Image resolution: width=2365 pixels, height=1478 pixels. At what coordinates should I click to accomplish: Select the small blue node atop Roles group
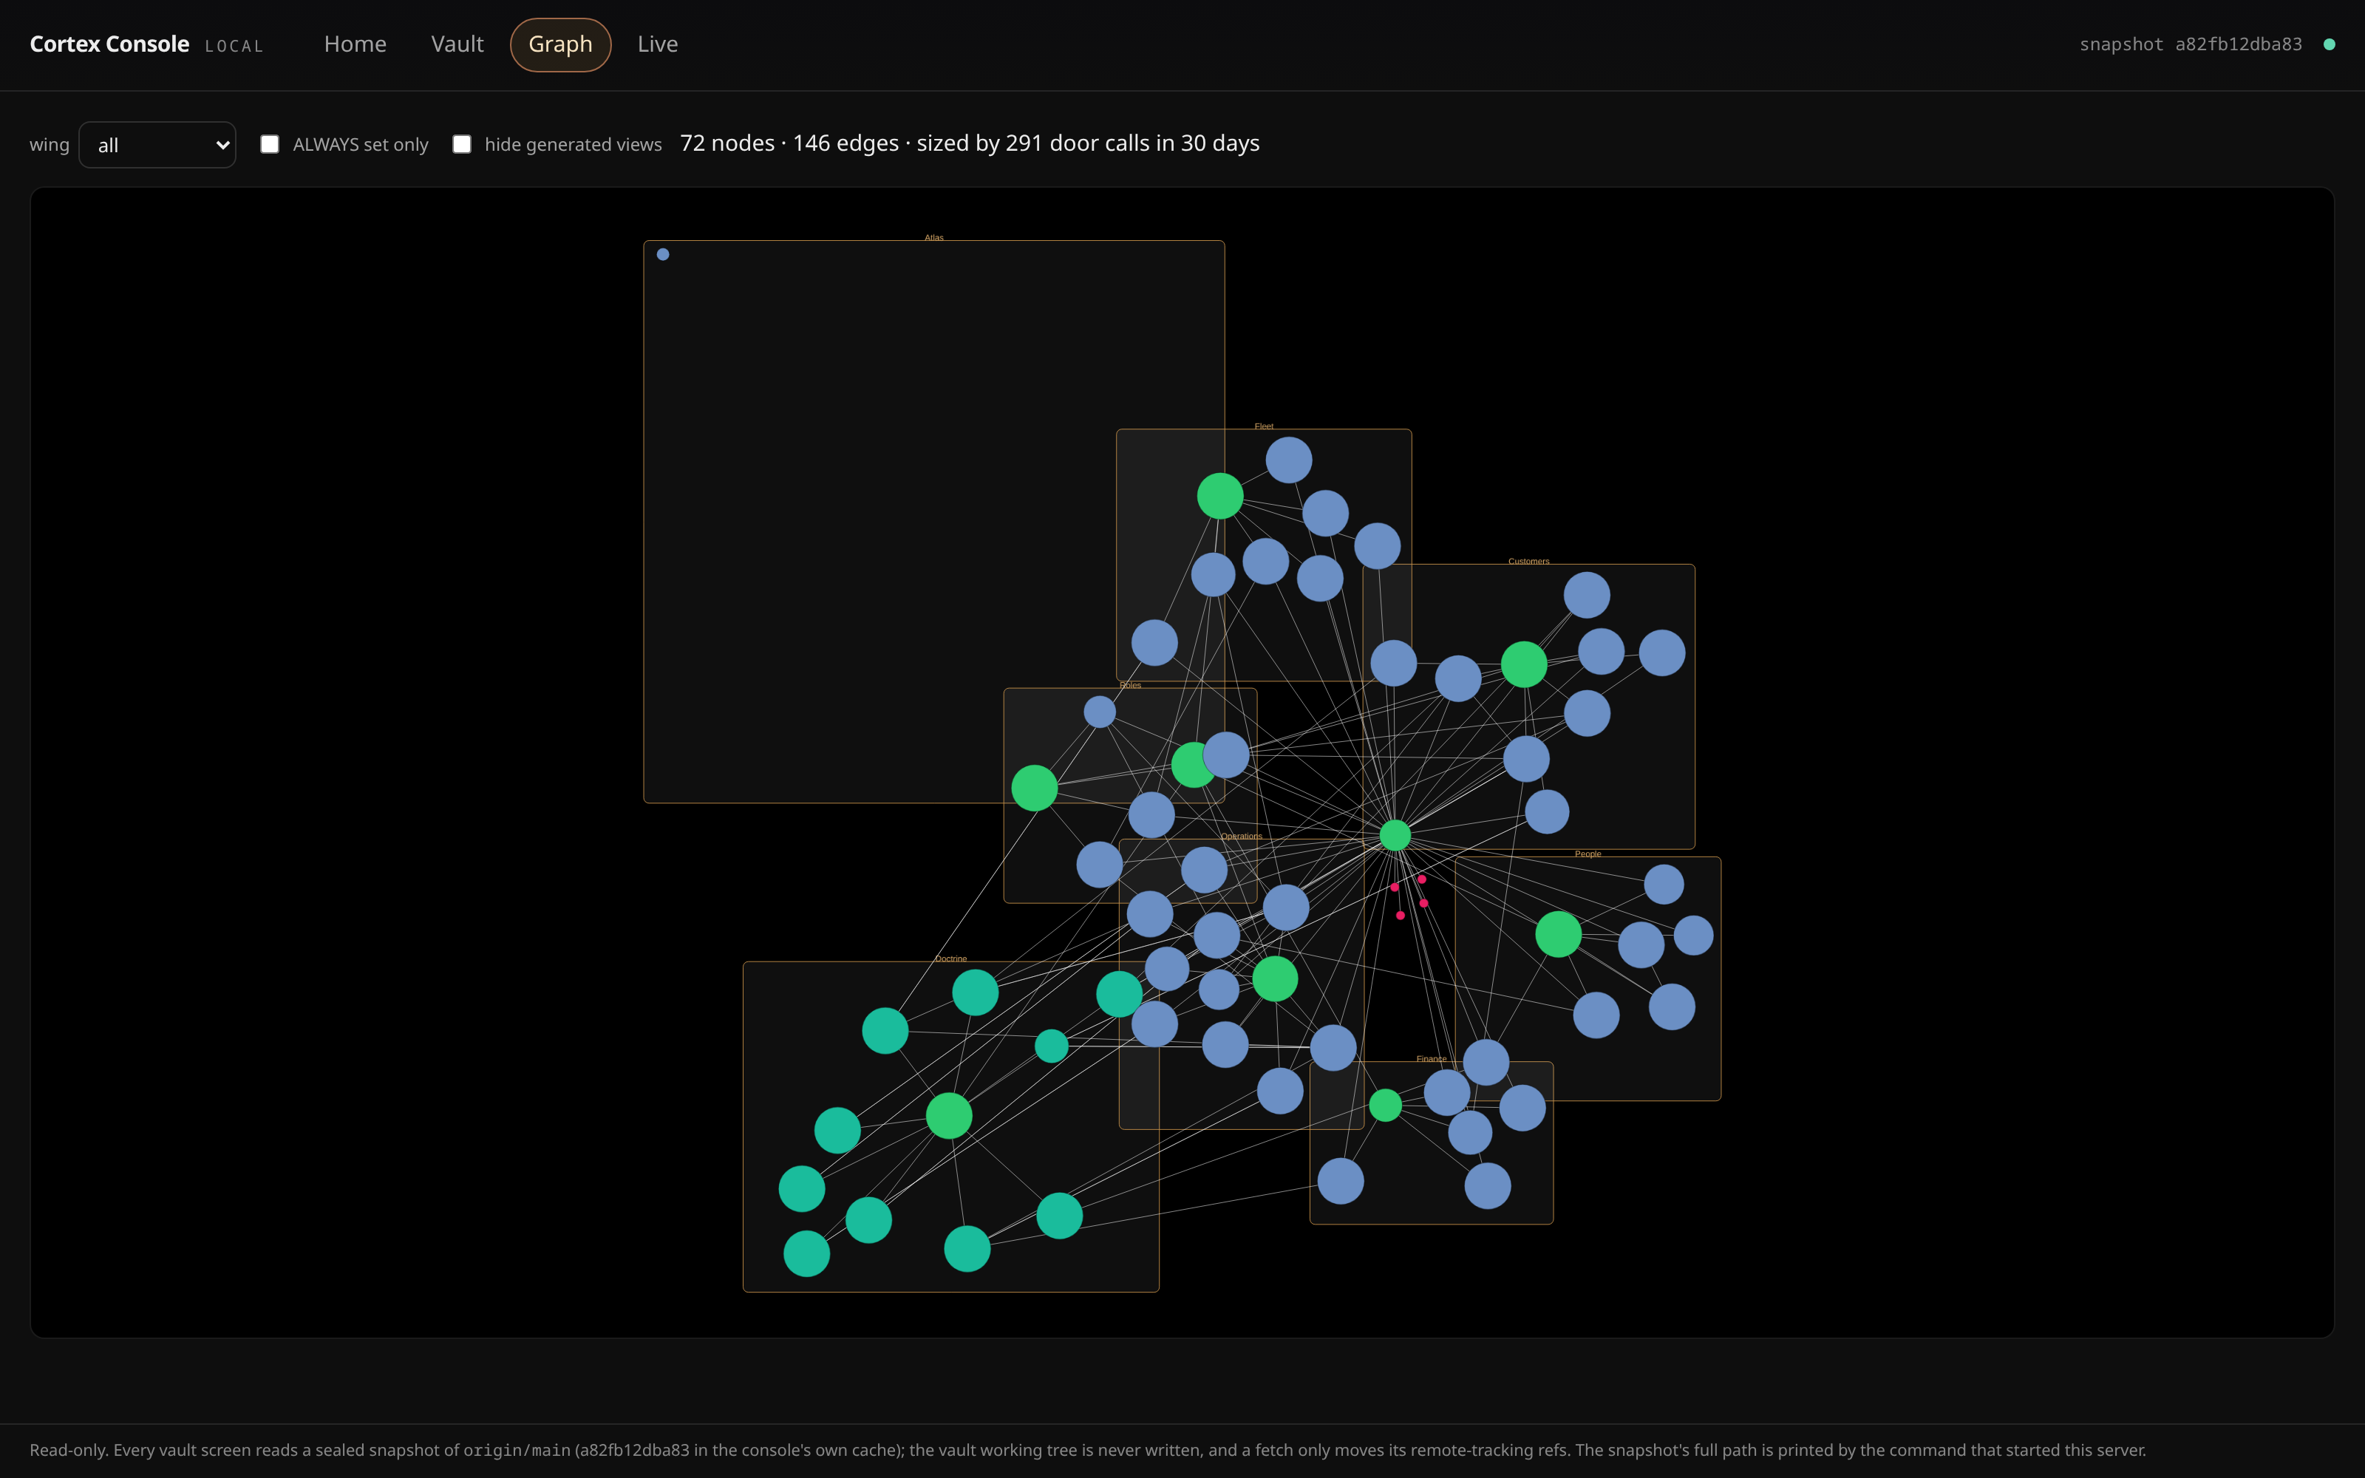[1100, 712]
